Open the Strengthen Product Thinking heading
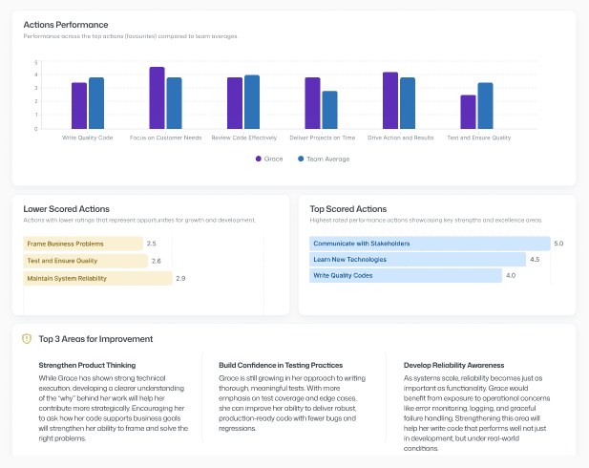 pos(87,365)
